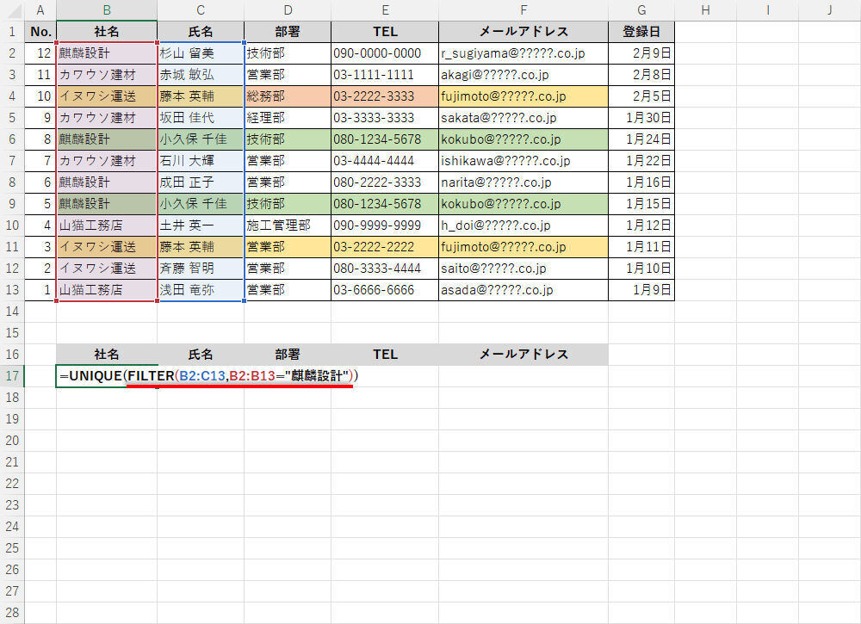861x624 pixels.
Task: Select cell containing 成田 正子
Action: [x=201, y=182]
